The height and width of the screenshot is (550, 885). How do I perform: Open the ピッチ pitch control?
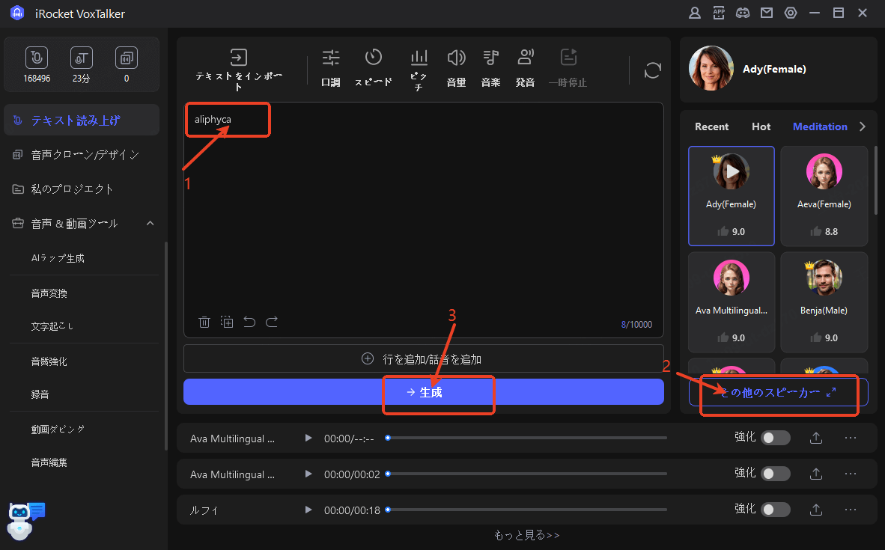tap(419, 58)
